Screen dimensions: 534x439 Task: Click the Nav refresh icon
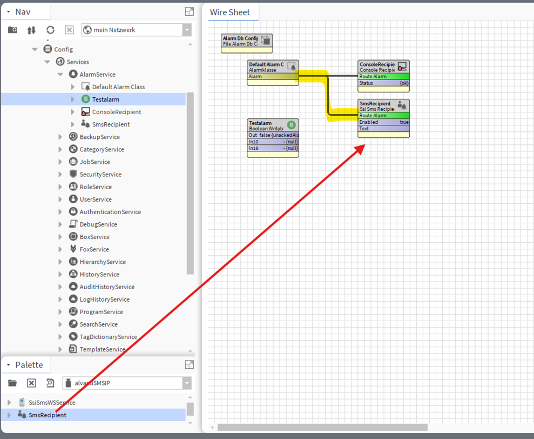(x=50, y=30)
